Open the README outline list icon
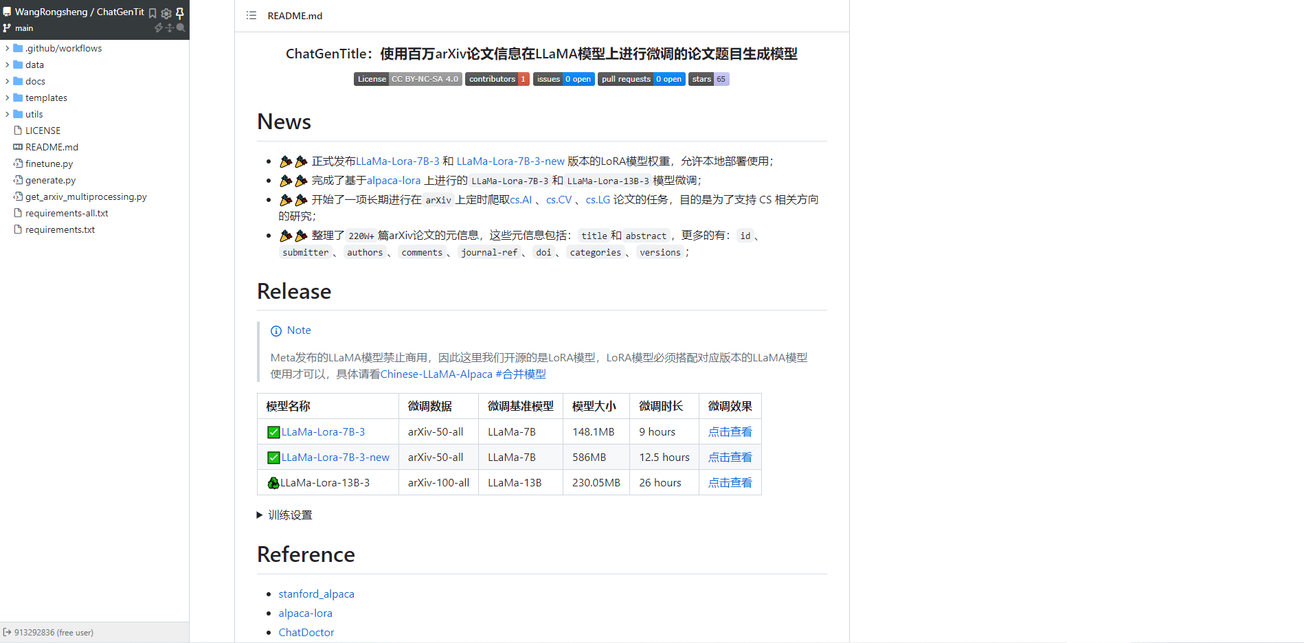Image resolution: width=1304 pixels, height=643 pixels. click(251, 15)
